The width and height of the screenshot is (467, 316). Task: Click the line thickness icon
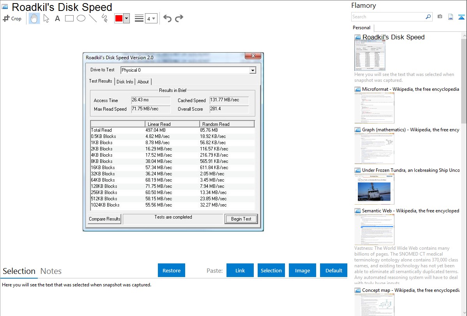(x=139, y=18)
